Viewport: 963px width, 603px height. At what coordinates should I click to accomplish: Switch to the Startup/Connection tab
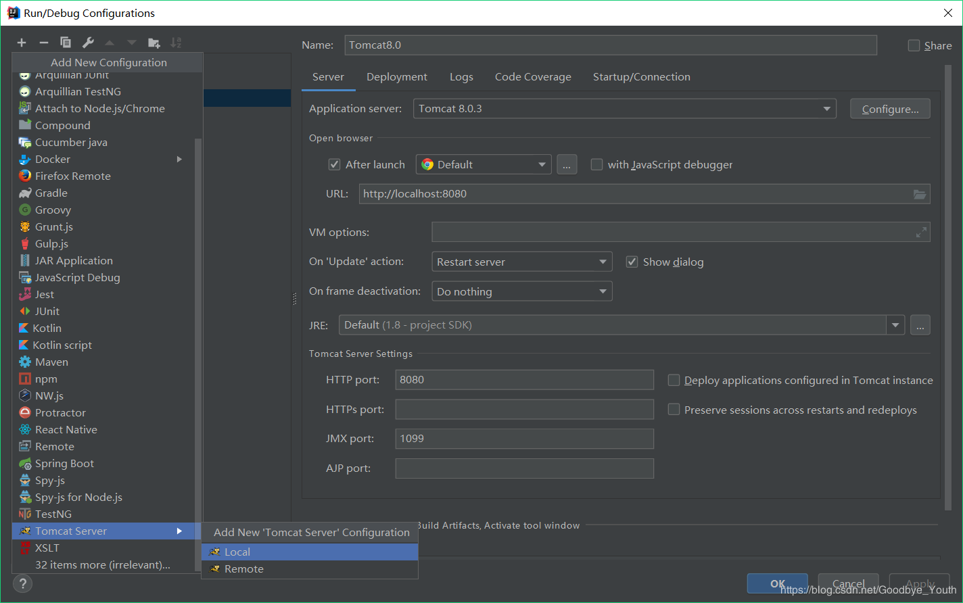(x=642, y=77)
